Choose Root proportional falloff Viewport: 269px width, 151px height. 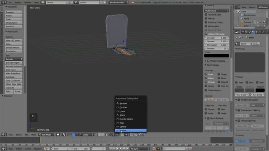pos(131,123)
